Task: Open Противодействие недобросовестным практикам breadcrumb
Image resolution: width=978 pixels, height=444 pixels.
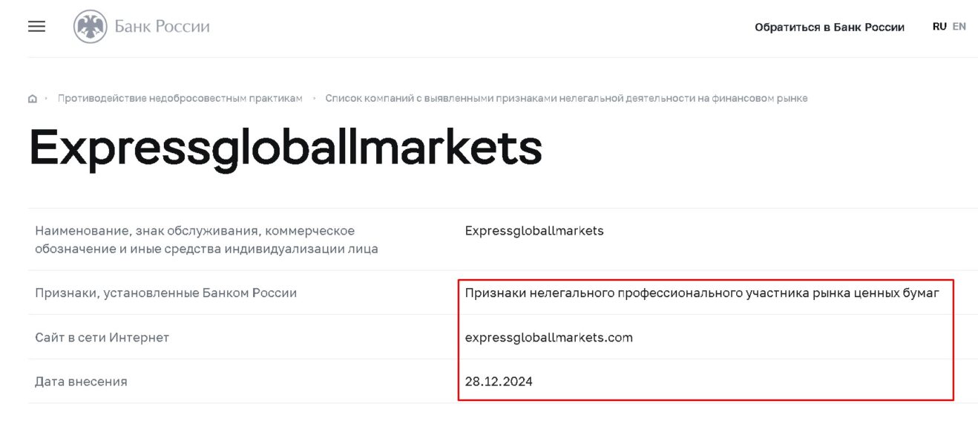Action: pos(180,97)
